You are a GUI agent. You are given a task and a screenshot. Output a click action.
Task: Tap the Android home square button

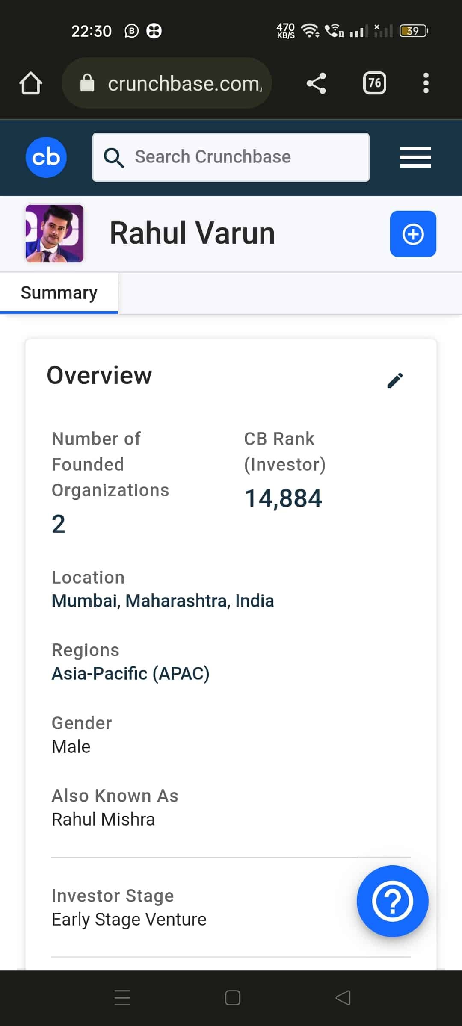pos(232,998)
